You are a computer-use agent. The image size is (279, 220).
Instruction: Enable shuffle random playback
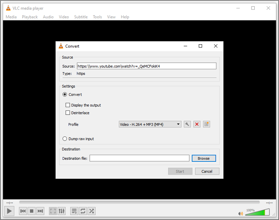click(92, 211)
